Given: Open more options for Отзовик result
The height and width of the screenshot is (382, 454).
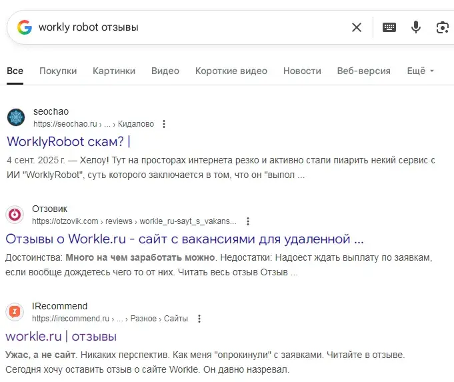Looking at the screenshot, I should 248,221.
